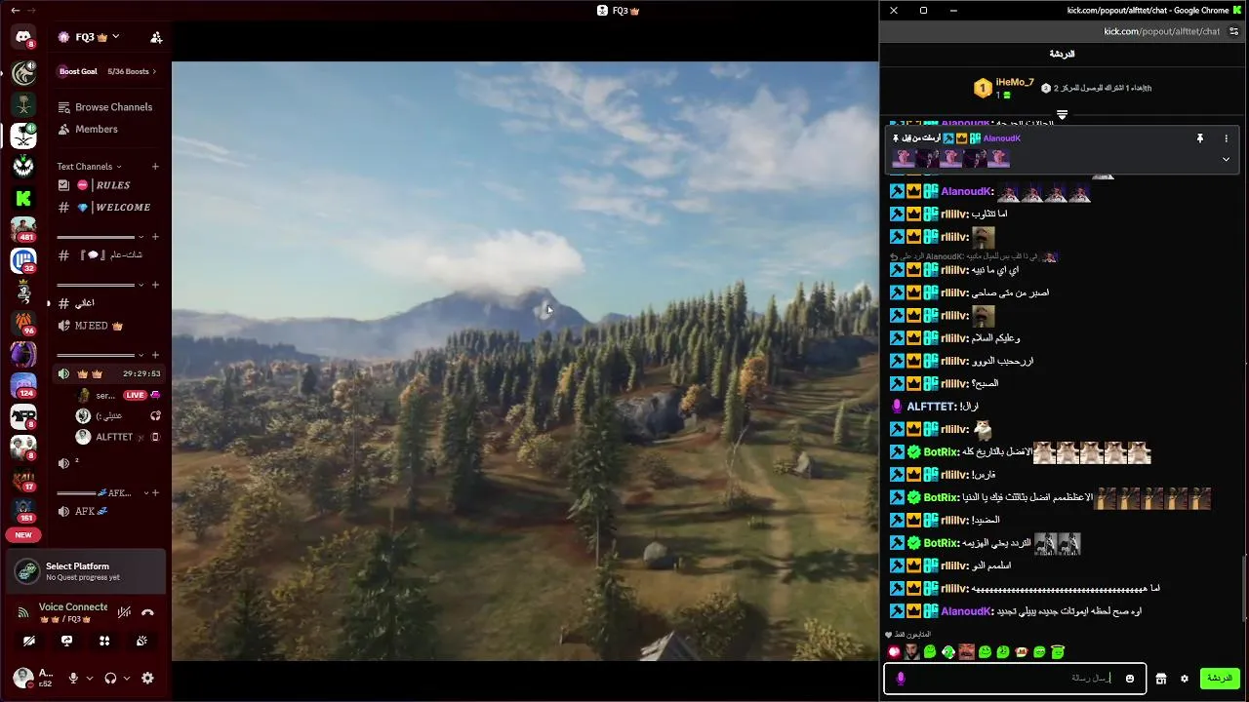This screenshot has height=702, width=1249.
Task: Open the Kick chat shop icon
Action: coord(1161,679)
